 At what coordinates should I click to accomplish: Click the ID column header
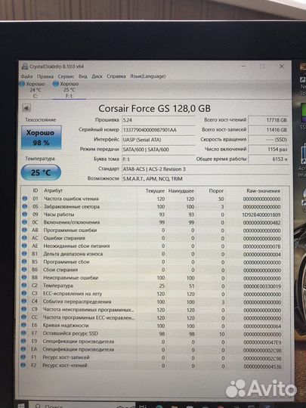35,190
